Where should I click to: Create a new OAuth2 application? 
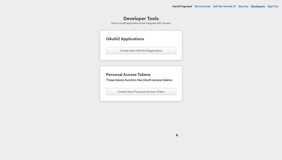coord(141,50)
